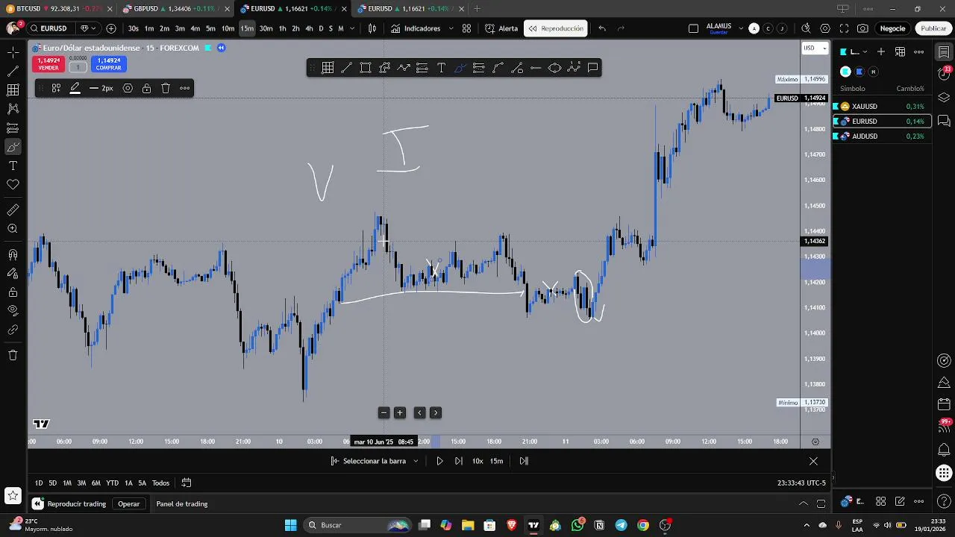Select the crosshair cursor tool in left sidebar
The height and width of the screenshot is (537, 955).
coord(13,52)
